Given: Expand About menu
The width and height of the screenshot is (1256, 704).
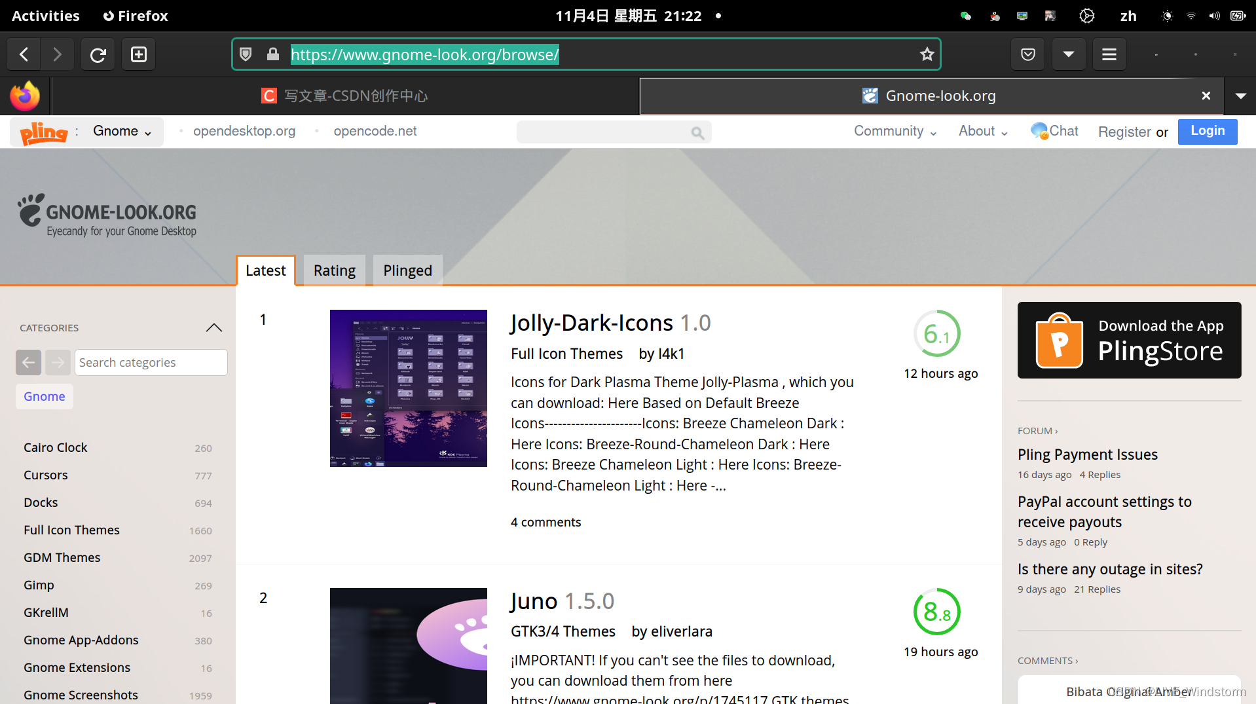Looking at the screenshot, I should tap(983, 131).
